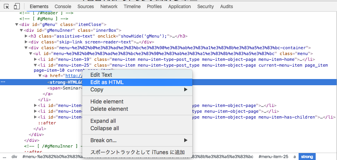Choose Expand all in context menu

[x=137, y=121]
